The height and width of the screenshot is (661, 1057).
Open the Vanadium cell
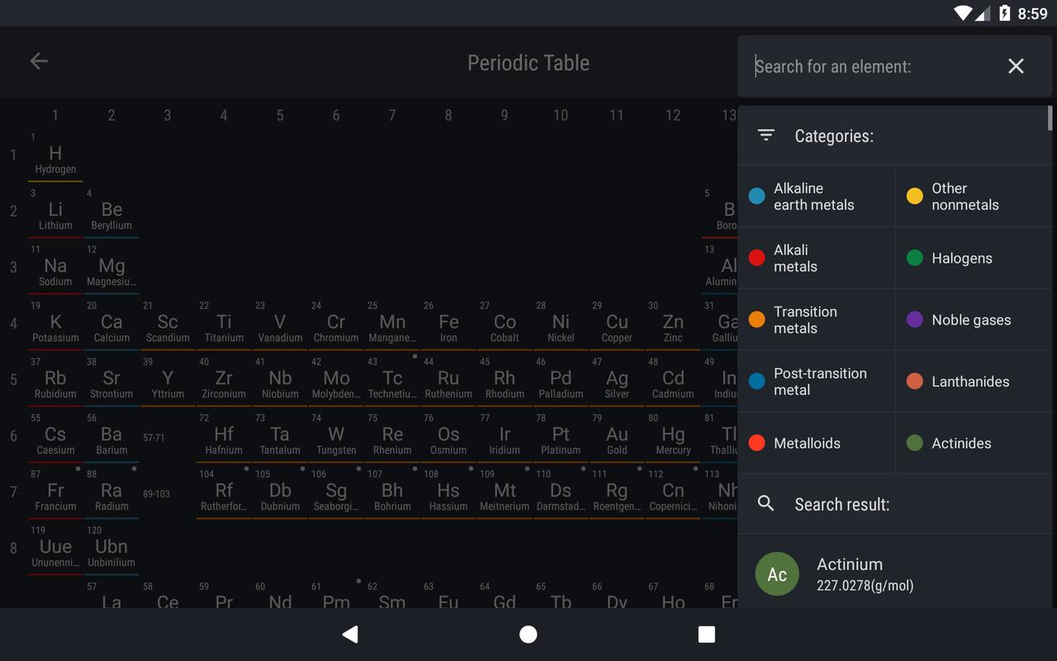(x=280, y=326)
